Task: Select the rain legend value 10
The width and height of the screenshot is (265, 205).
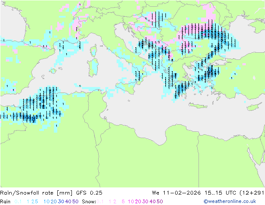Action: pyautogui.click(x=46, y=202)
